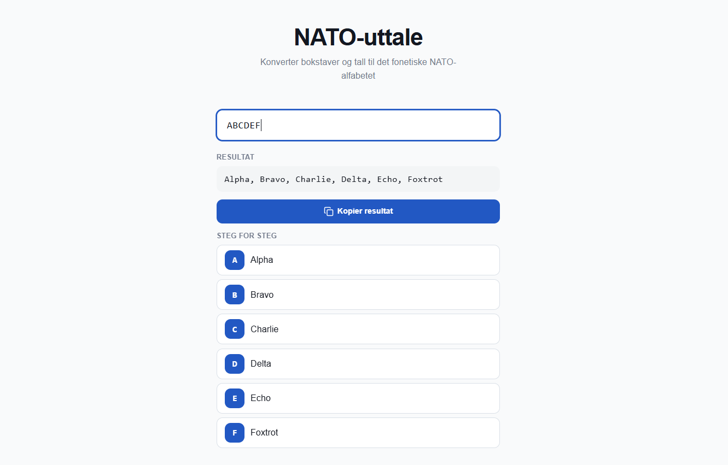This screenshot has width=728, height=465.
Task: Click the Echo step row
Action: 358,398
